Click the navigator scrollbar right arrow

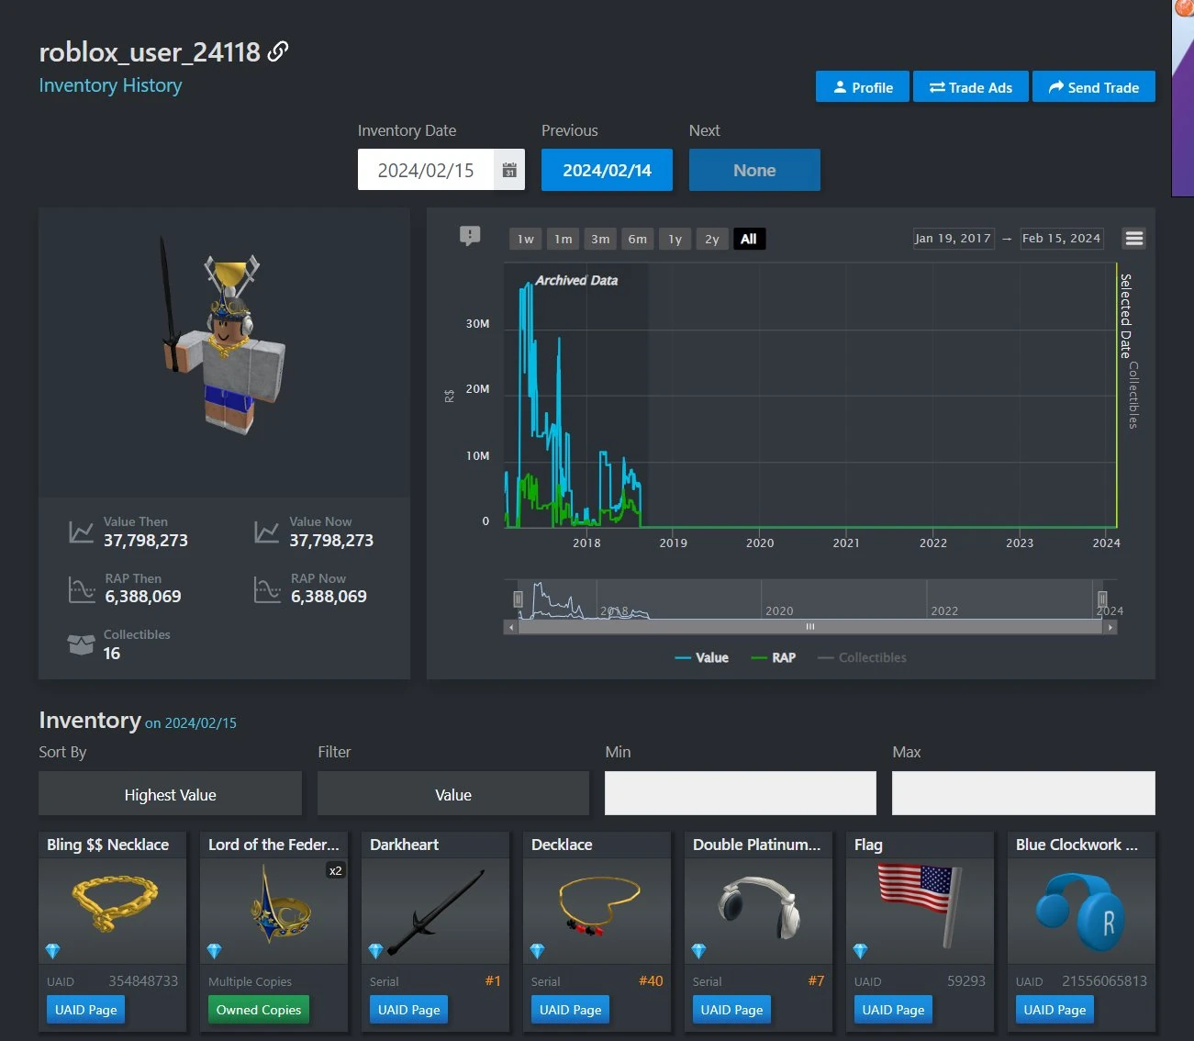pyautogui.click(x=1110, y=627)
